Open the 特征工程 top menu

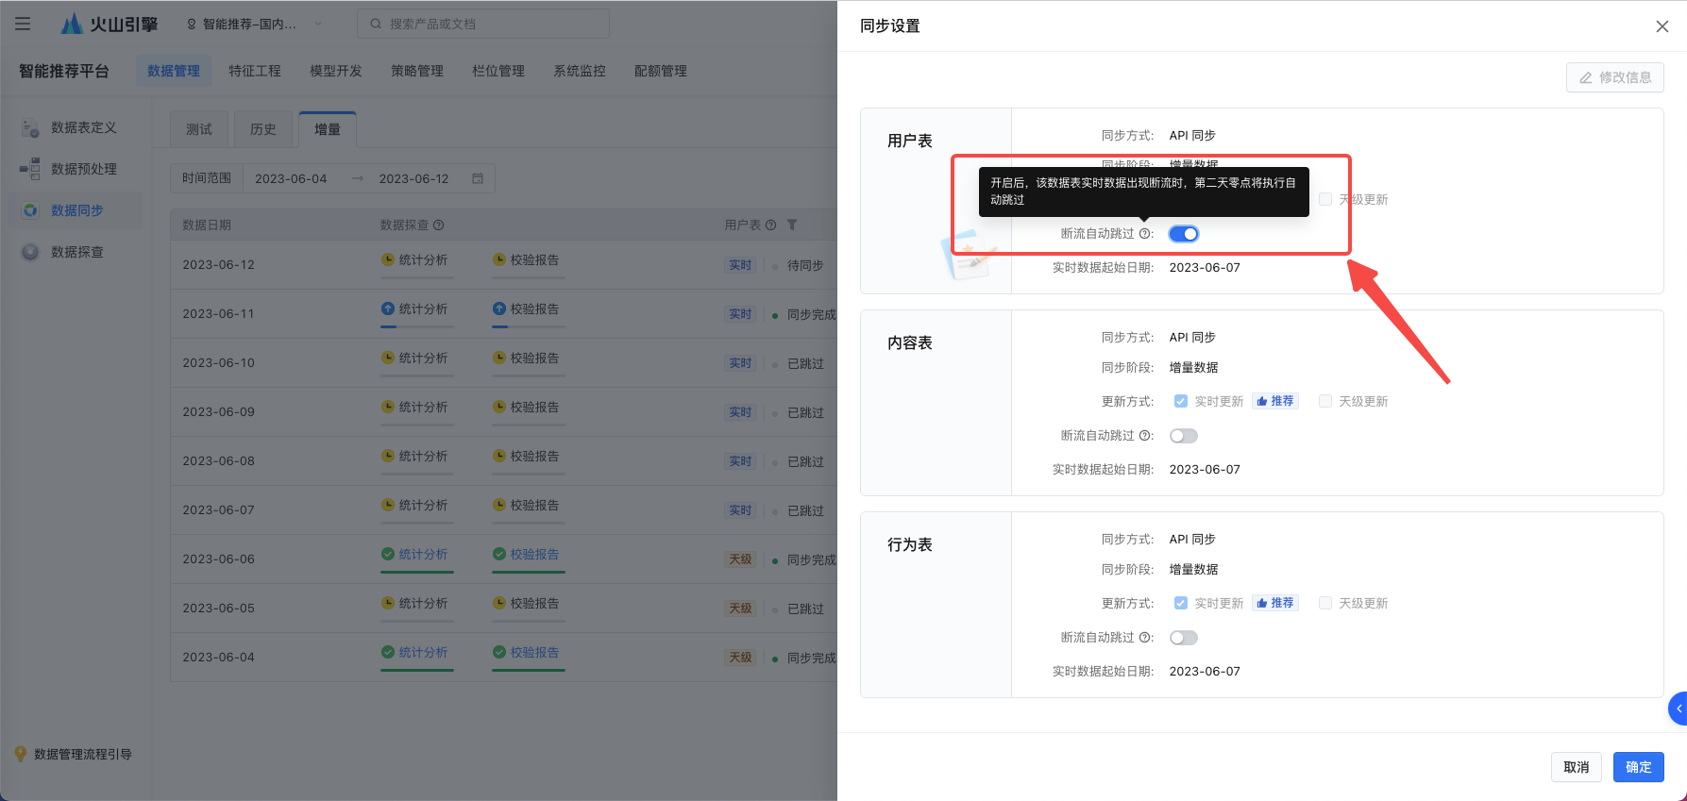pos(255,71)
